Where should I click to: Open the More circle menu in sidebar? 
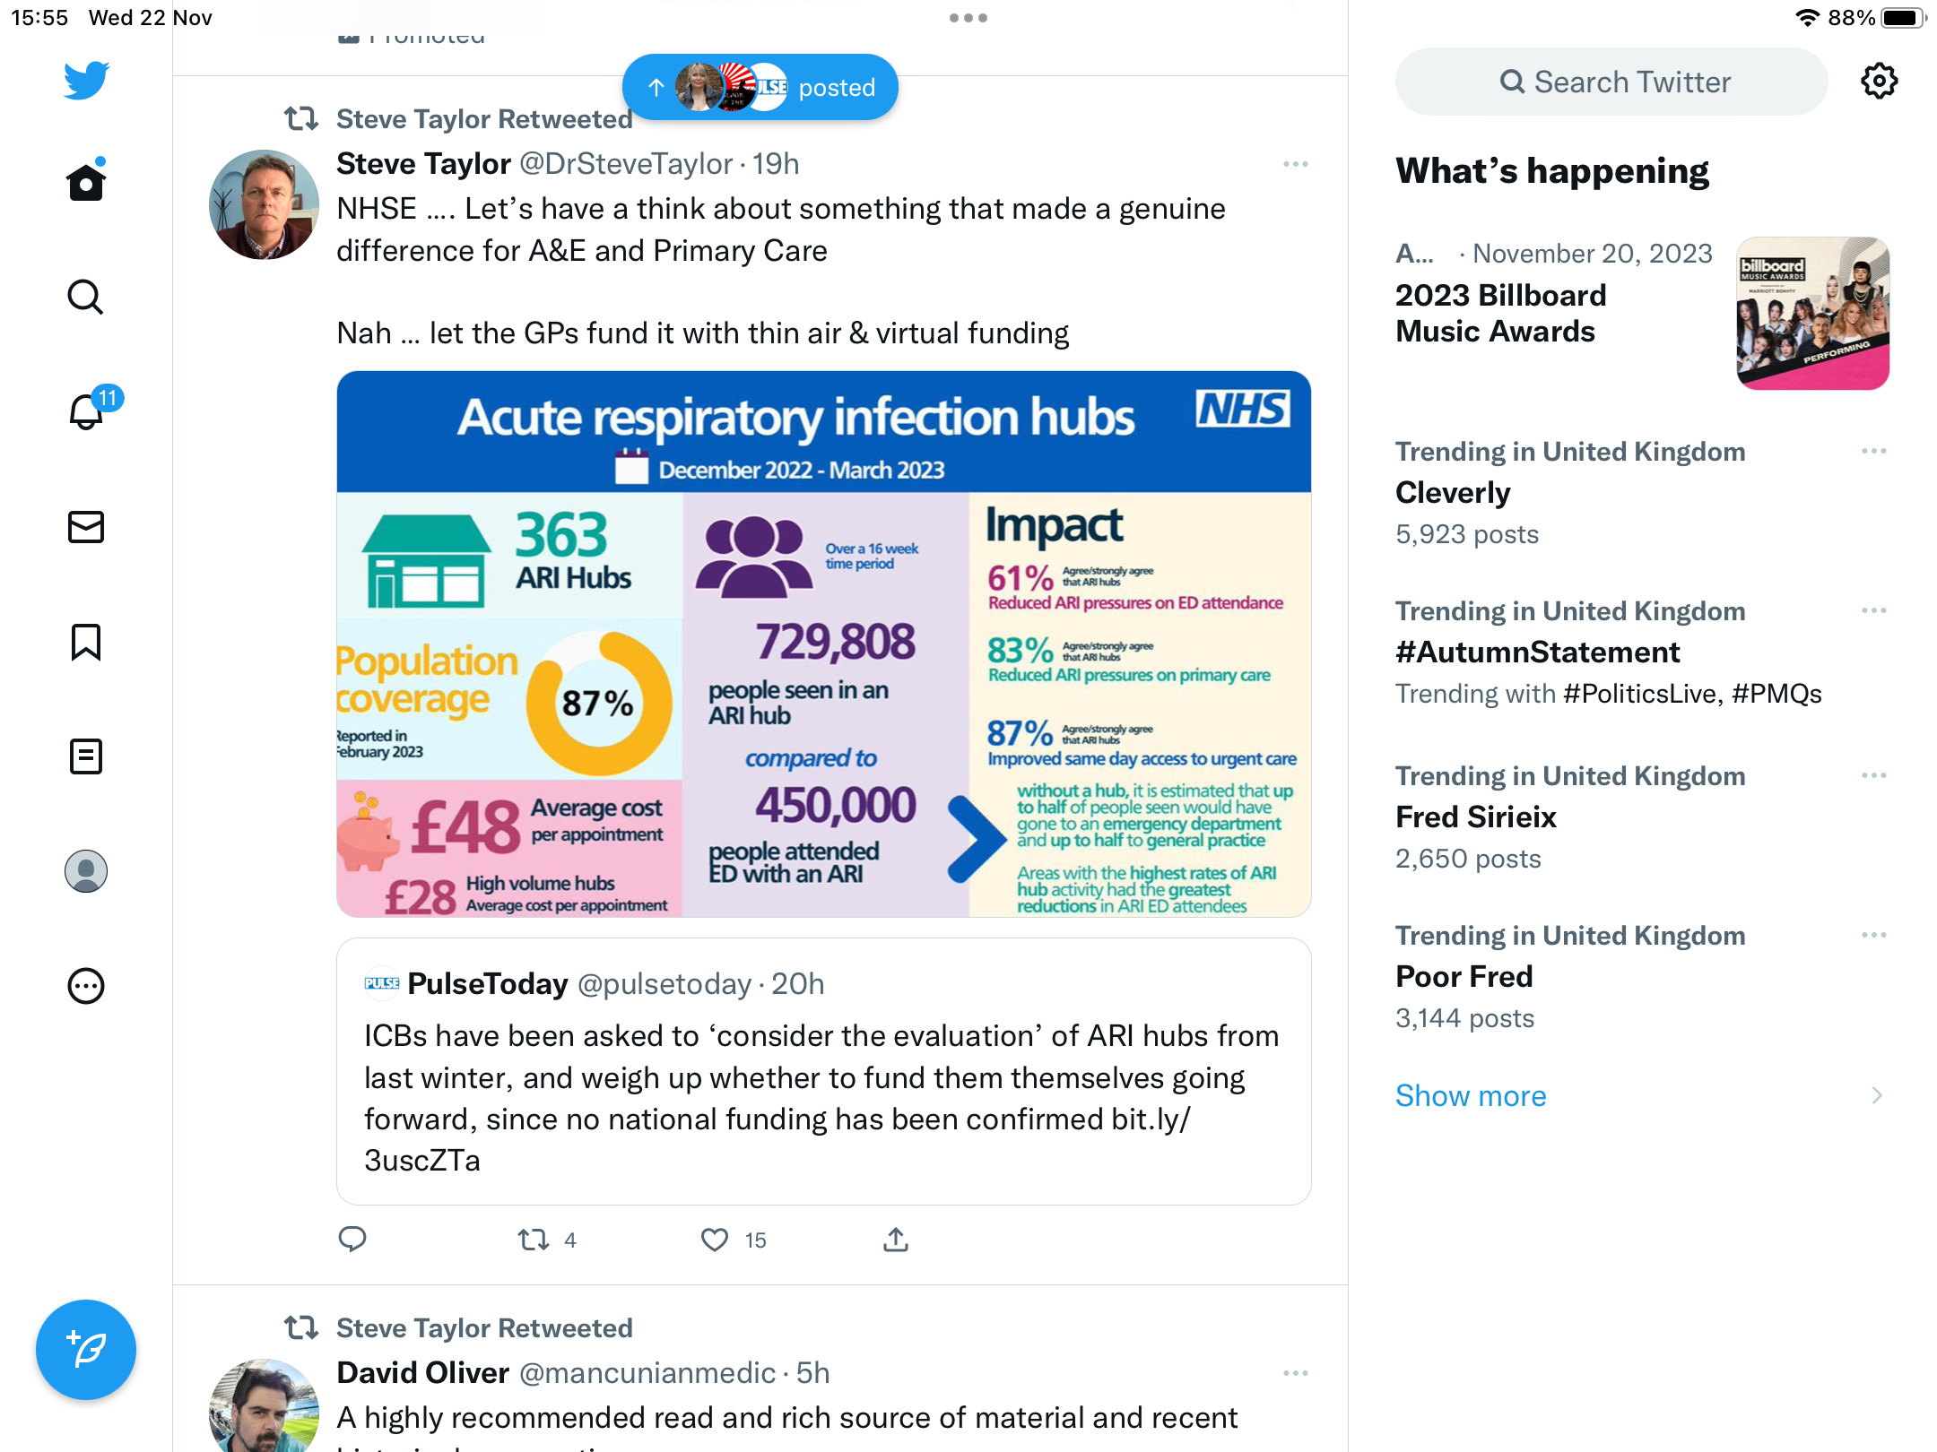[86, 986]
